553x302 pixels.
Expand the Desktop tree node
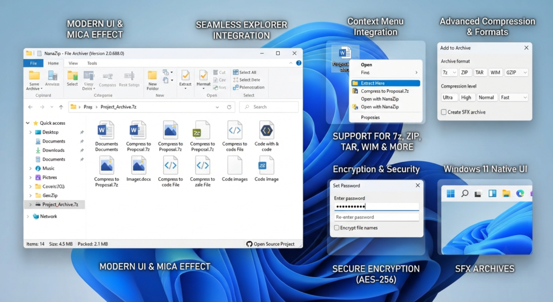[x=30, y=132]
